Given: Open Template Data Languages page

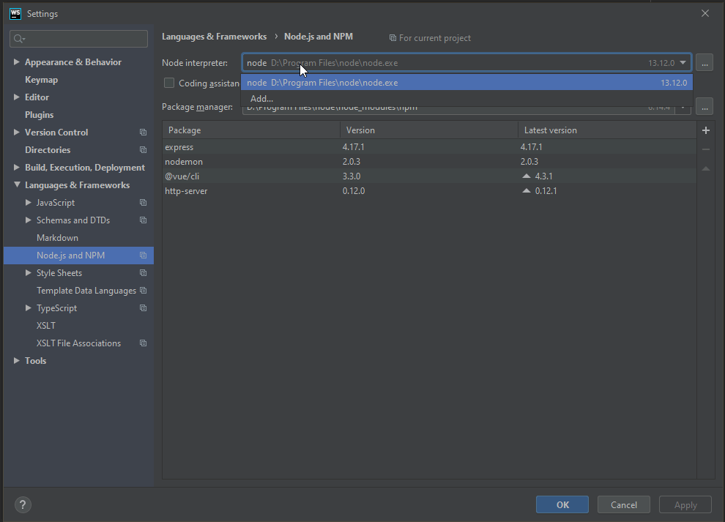Looking at the screenshot, I should 86,291.
